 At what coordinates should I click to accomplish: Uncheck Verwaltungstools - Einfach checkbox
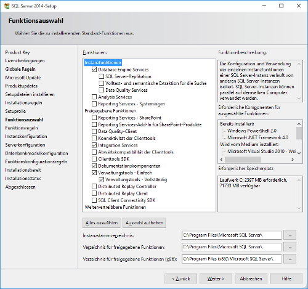point(94,173)
